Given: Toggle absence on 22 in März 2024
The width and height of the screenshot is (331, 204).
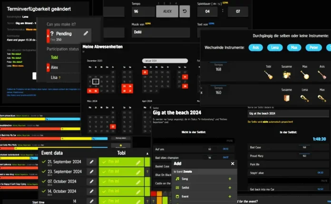Looking at the screenshot, I should click(x=113, y=126).
